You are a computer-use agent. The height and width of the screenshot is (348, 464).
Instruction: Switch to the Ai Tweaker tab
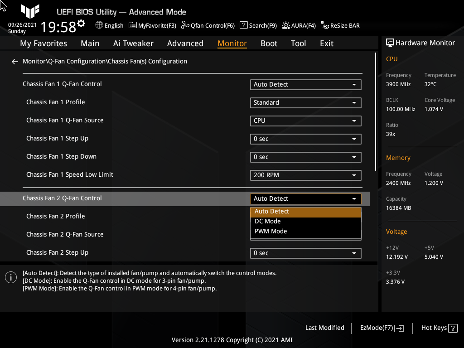click(133, 43)
